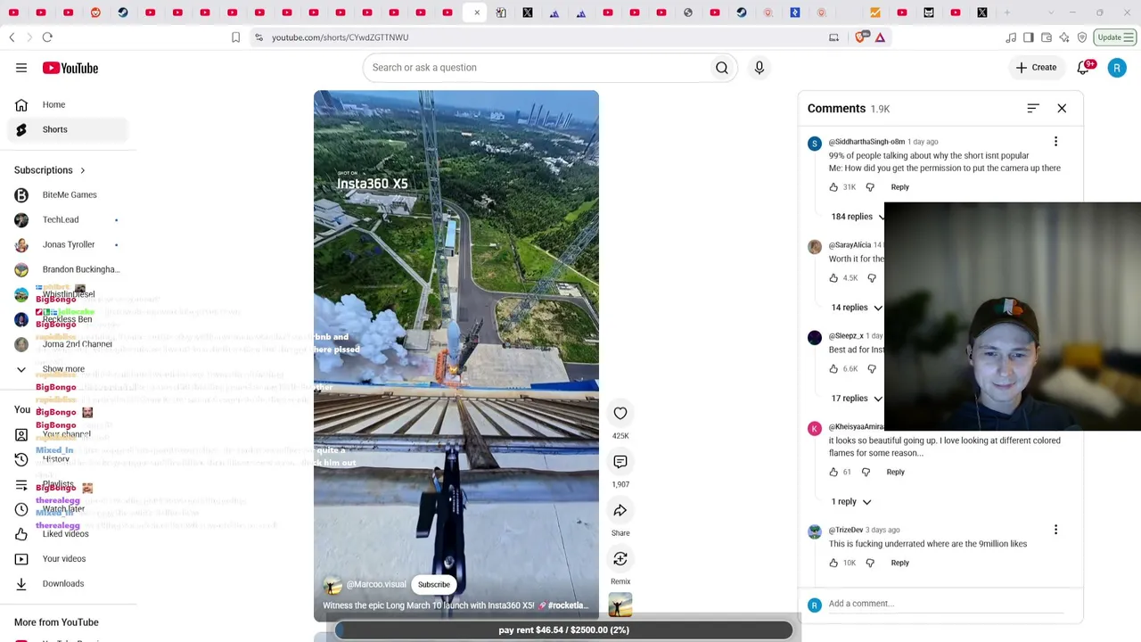
Task: Open the comments button on the Short
Action: pos(620,462)
